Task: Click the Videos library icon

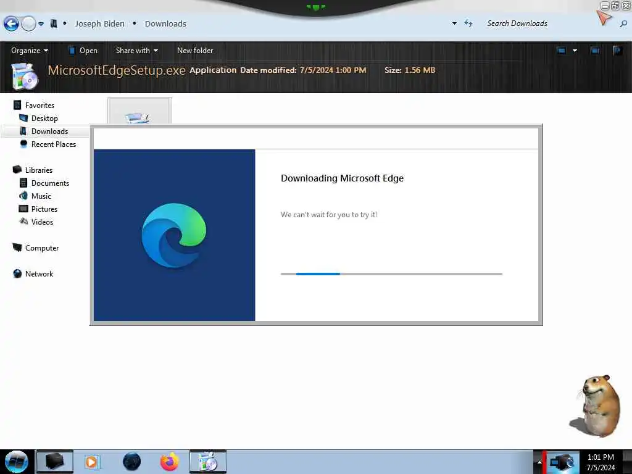Action: pos(23,222)
